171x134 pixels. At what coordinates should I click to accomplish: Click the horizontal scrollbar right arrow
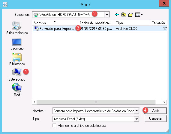[x=164, y=102]
